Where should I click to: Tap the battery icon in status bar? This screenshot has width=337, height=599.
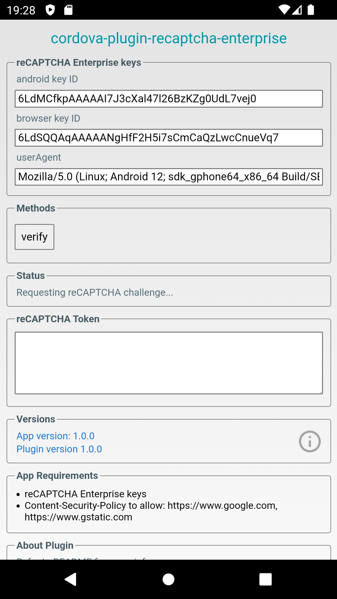[x=311, y=10]
